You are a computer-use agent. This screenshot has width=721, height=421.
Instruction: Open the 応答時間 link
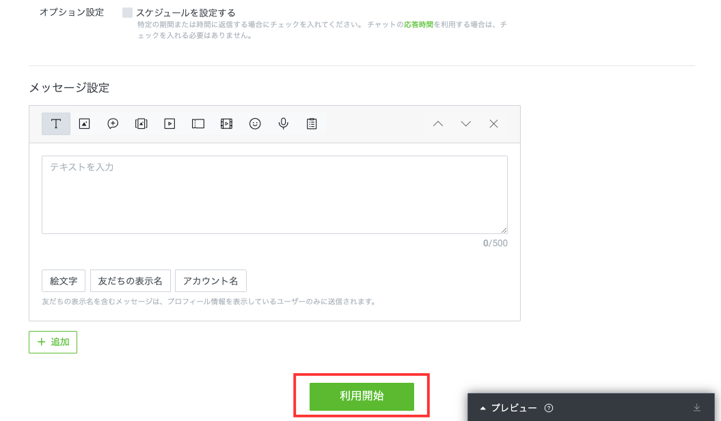click(418, 25)
